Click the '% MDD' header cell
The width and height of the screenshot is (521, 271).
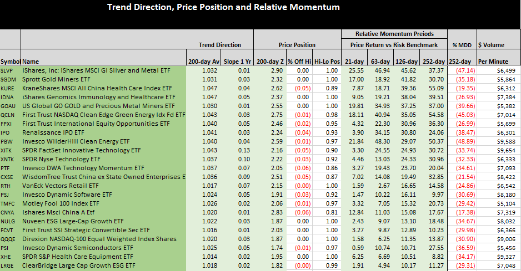click(462, 44)
